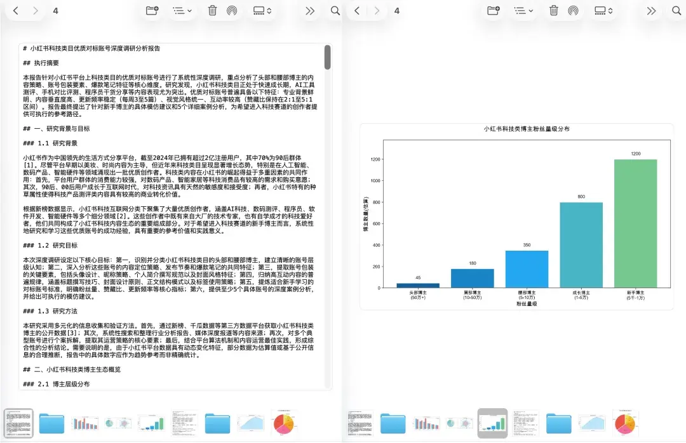Select the blue area chart thumbnail, right window
The image size is (686, 443).
[x=592, y=423]
